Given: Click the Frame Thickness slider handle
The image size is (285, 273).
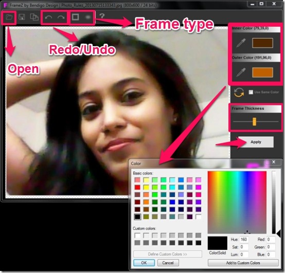Looking at the screenshot, I should [254, 122].
